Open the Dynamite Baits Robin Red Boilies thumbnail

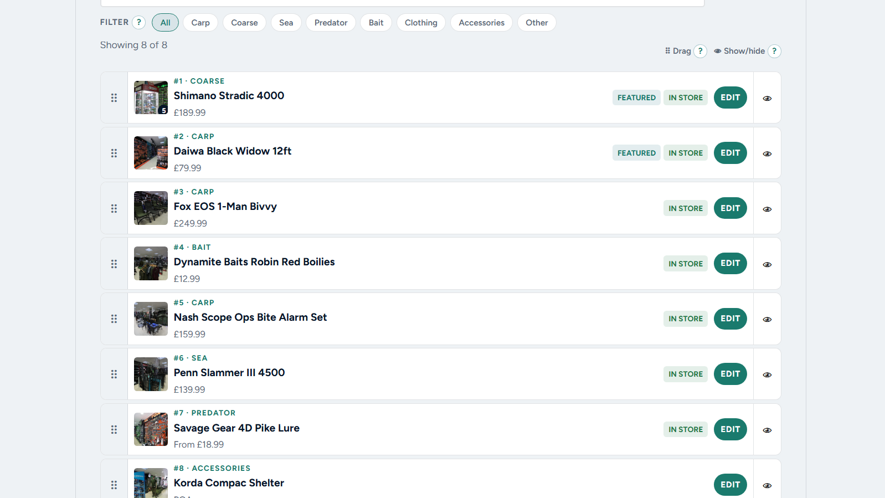pos(151,263)
